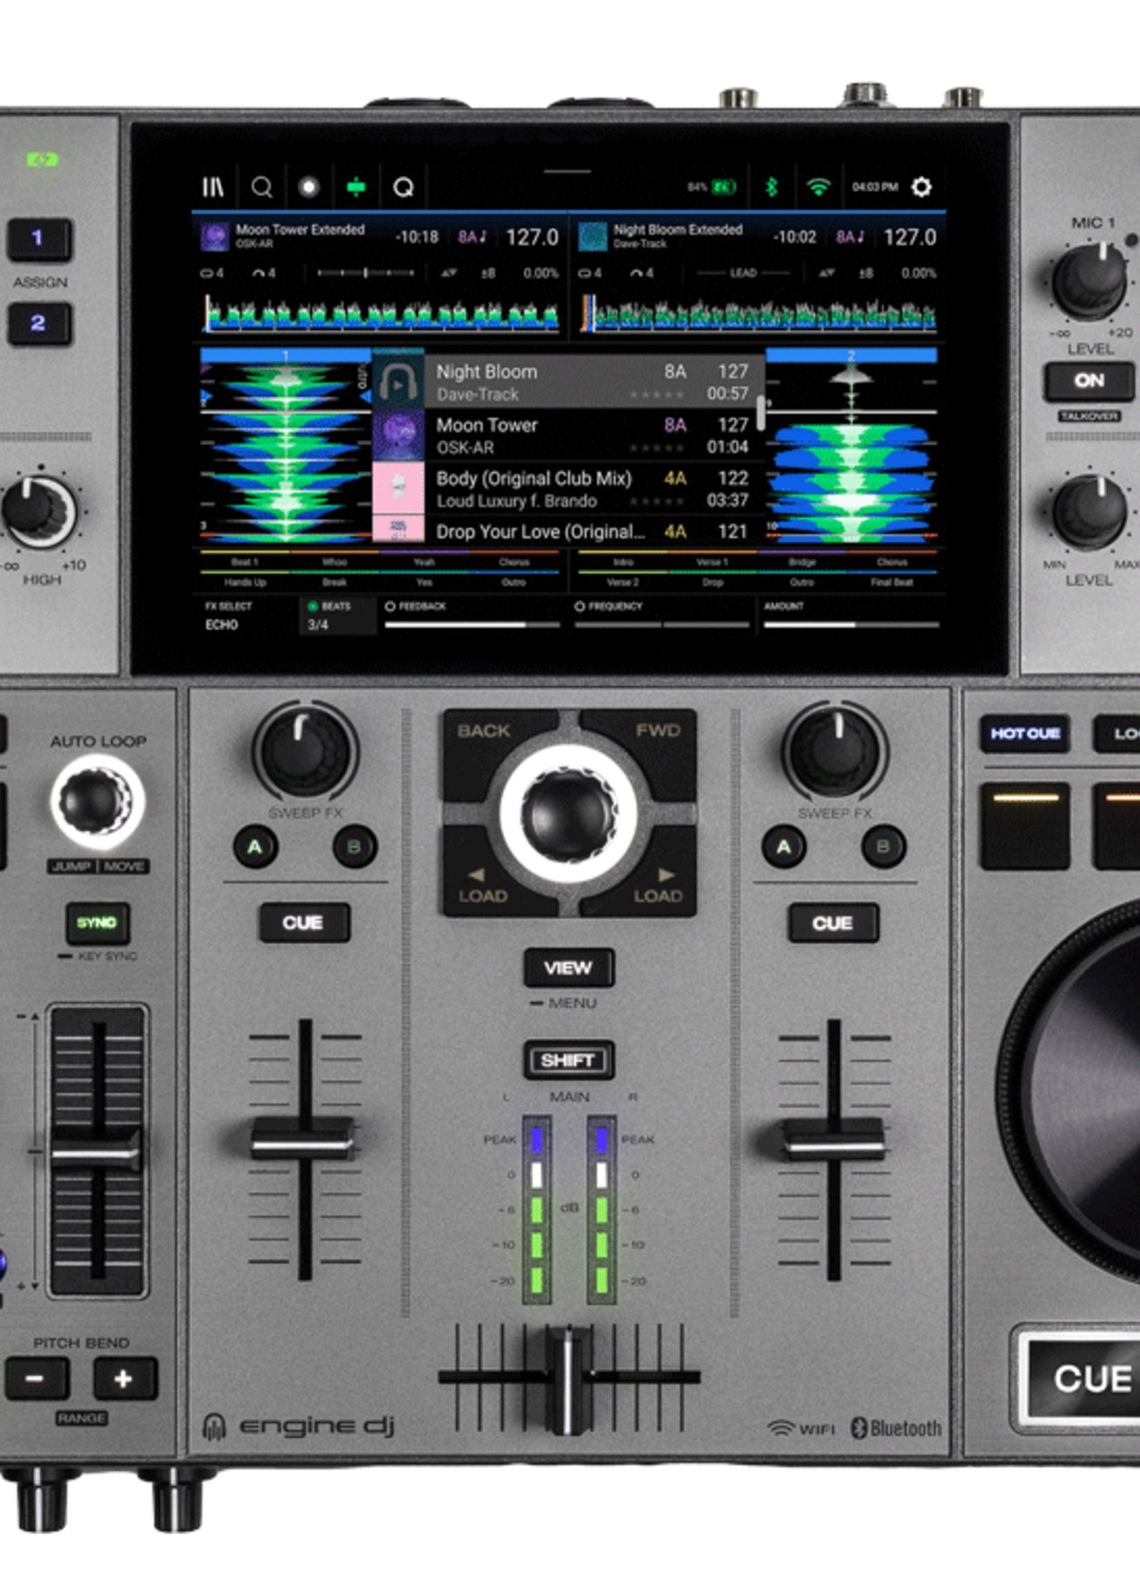Push the center browse encoder knob

pyautogui.click(x=569, y=814)
